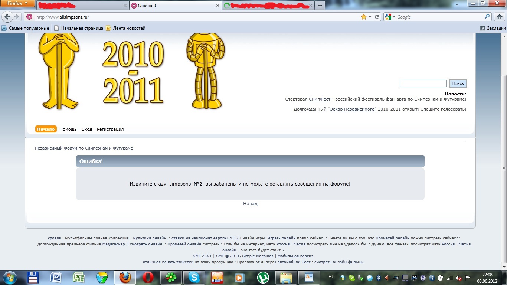
Task: Click the Независимый Форум по Симпсонам и Футураме breadcrumb
Action: (84, 148)
